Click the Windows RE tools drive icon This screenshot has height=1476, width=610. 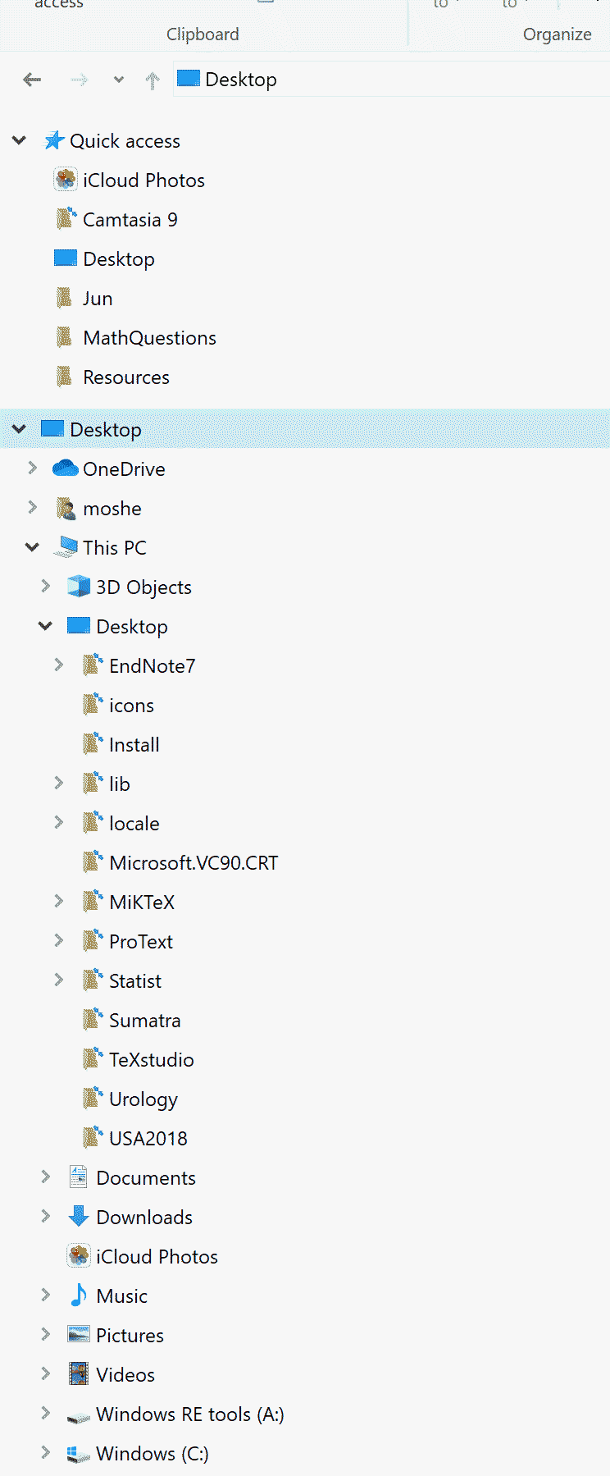pyautogui.click(x=79, y=1416)
